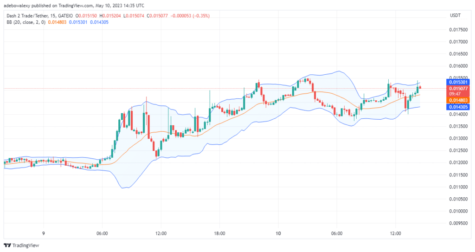Click the 0.017000 price axis label

(458, 42)
